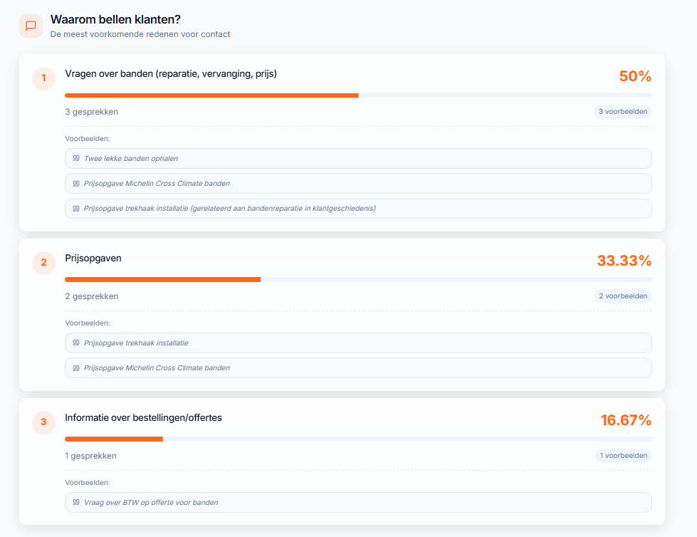This screenshot has width=697, height=537.
Task: Click quote icon beside 'Vraag over BTW' example
Action: click(x=76, y=502)
